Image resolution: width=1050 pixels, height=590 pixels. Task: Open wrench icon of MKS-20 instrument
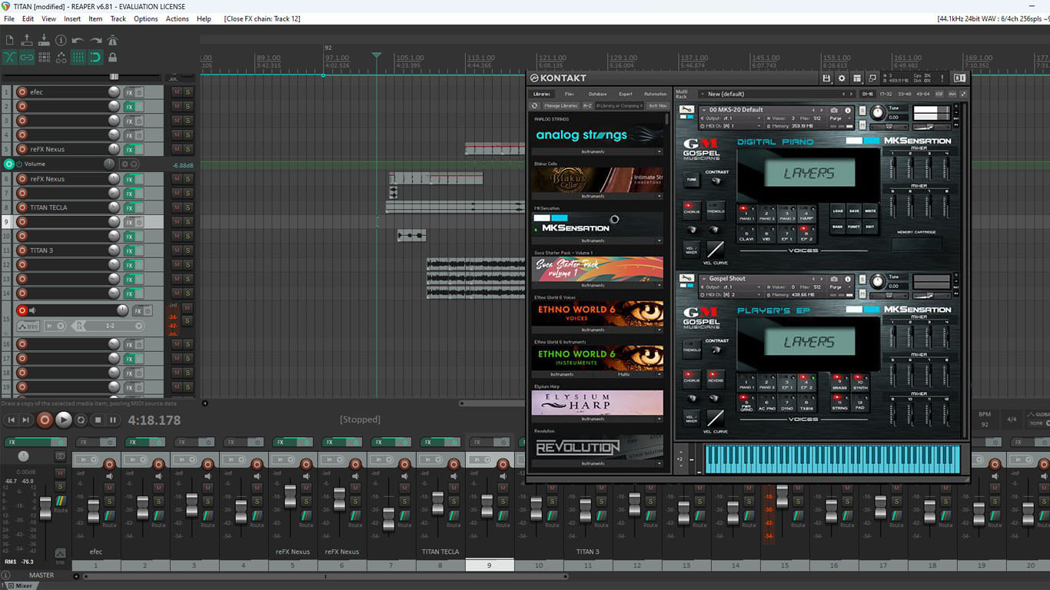pos(686,110)
